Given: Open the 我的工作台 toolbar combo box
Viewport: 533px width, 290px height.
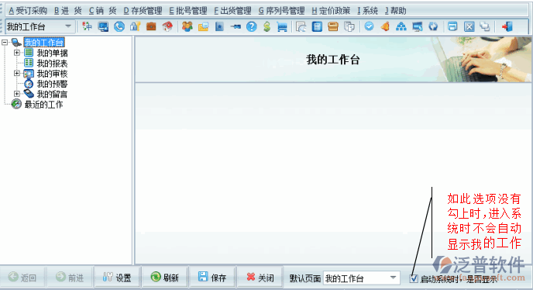Looking at the screenshot, I should point(68,26).
